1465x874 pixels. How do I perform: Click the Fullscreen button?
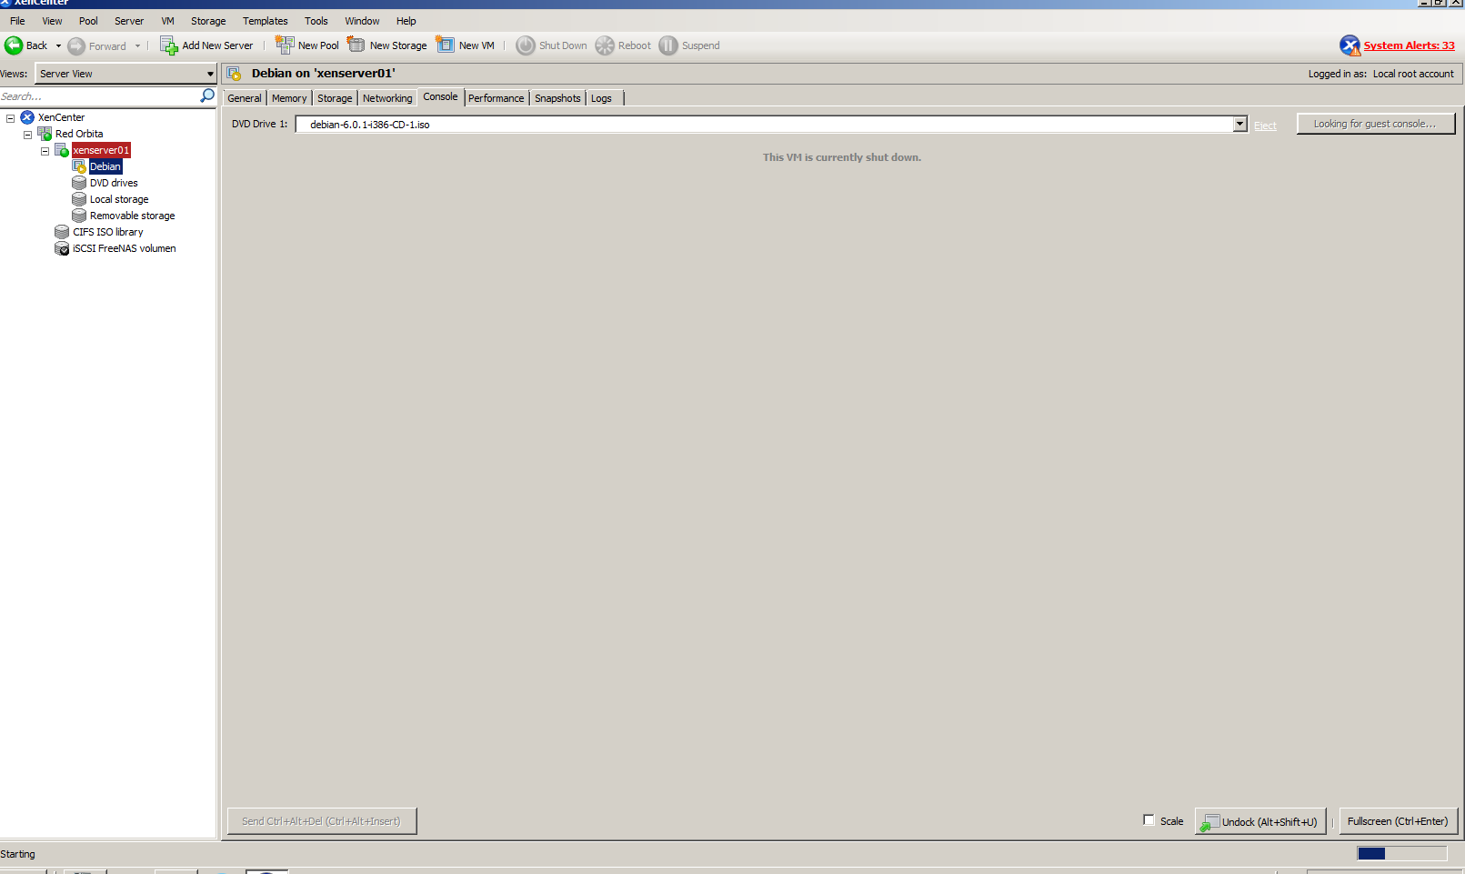(x=1398, y=821)
